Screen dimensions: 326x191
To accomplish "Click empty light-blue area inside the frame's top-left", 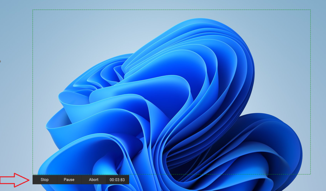I will pyautogui.click(x=57, y=32).
